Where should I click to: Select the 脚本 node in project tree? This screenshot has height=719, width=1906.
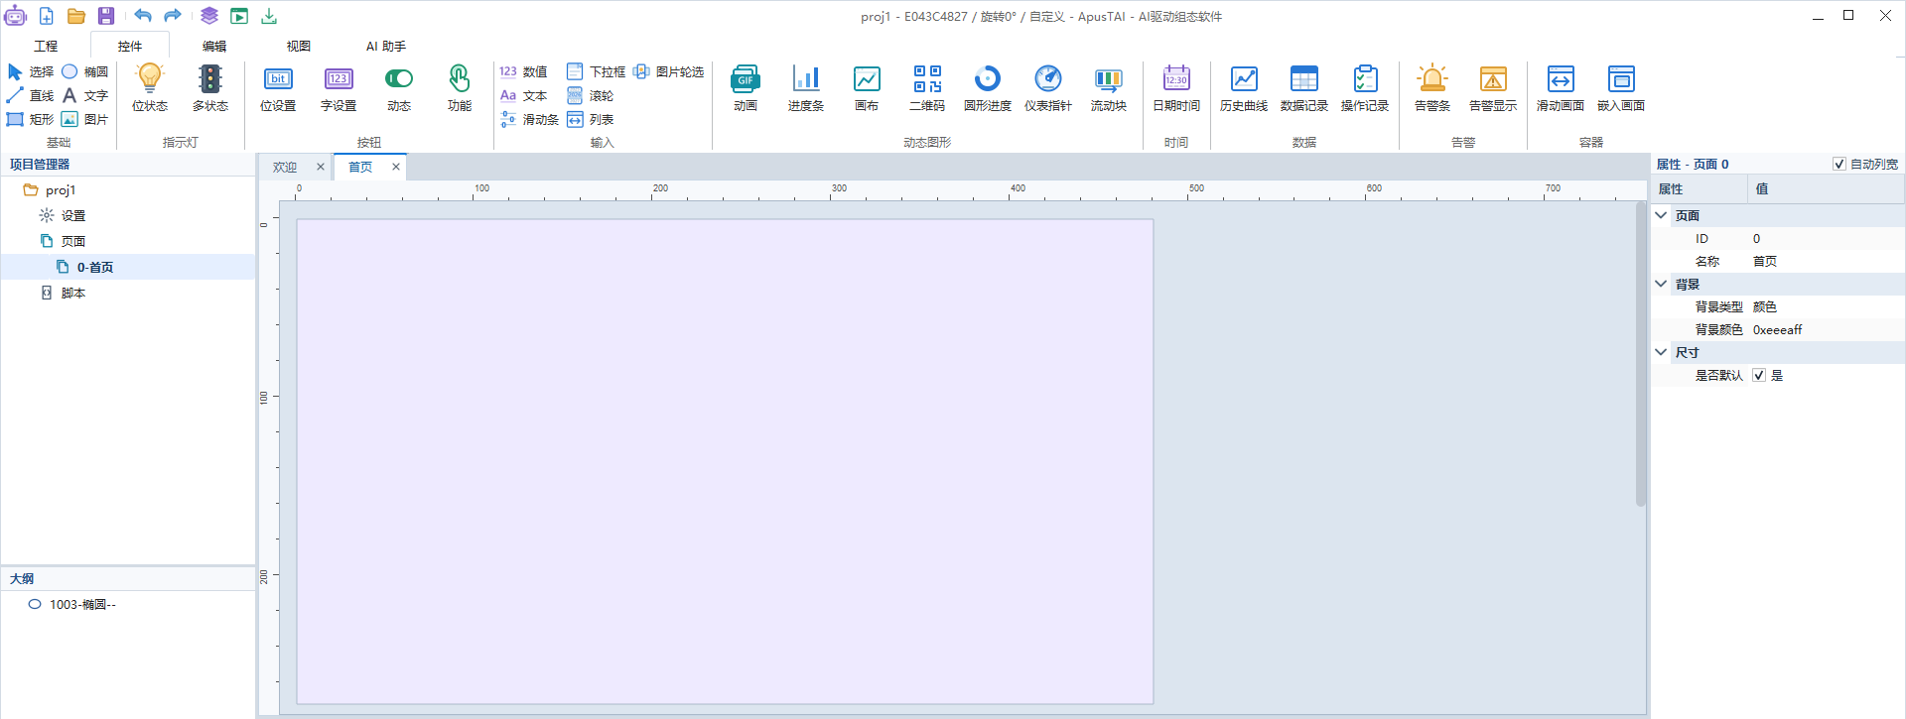click(72, 294)
